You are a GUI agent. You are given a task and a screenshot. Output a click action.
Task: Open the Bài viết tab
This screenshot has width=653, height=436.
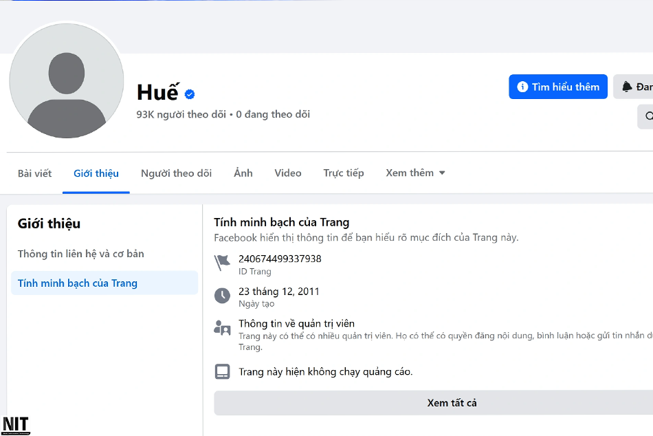[x=34, y=173]
